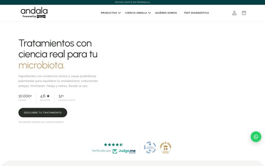The height and width of the screenshot is (166, 265).
Task: Go to QUIÉNES SOMOS page
Action: tap(166, 13)
